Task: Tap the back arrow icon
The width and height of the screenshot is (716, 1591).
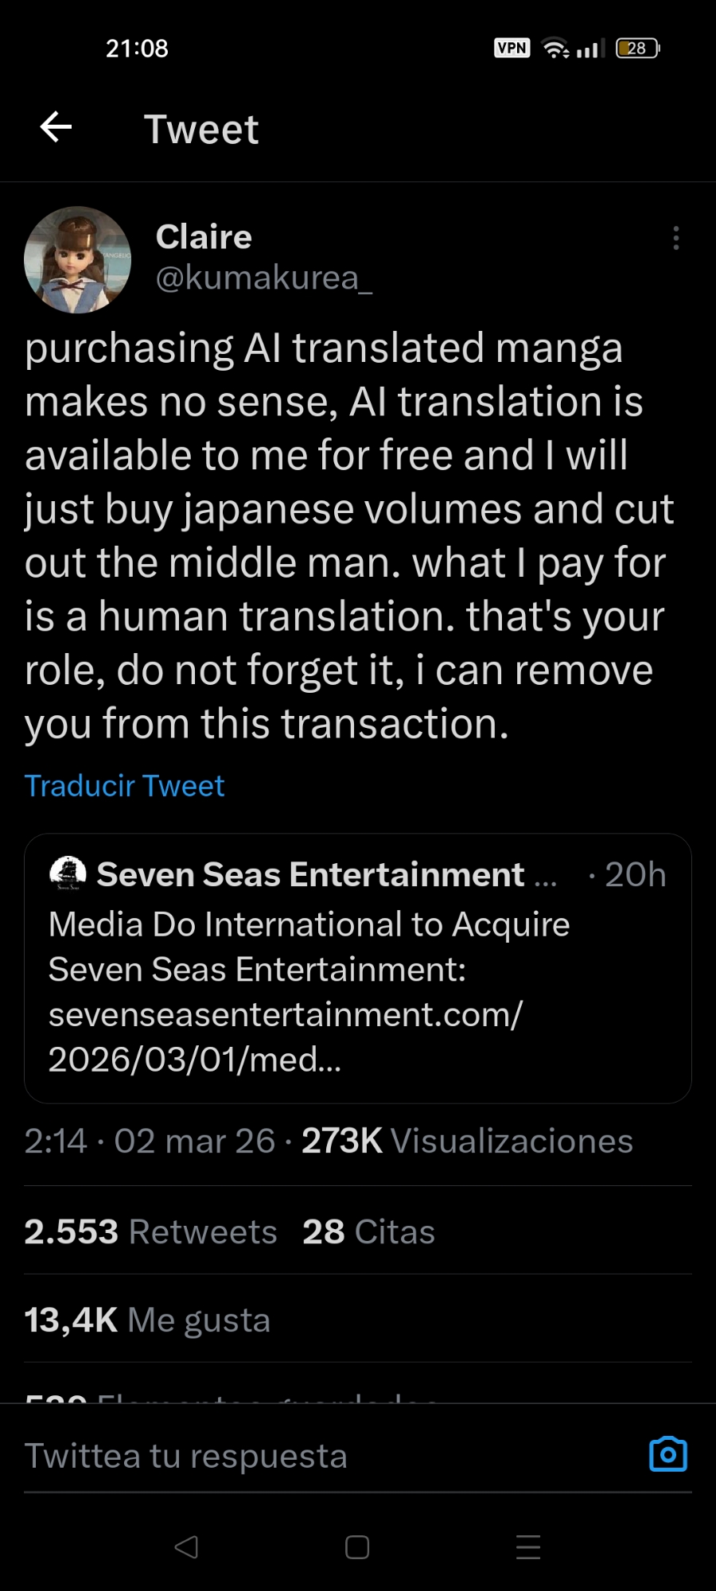Action: tap(56, 127)
